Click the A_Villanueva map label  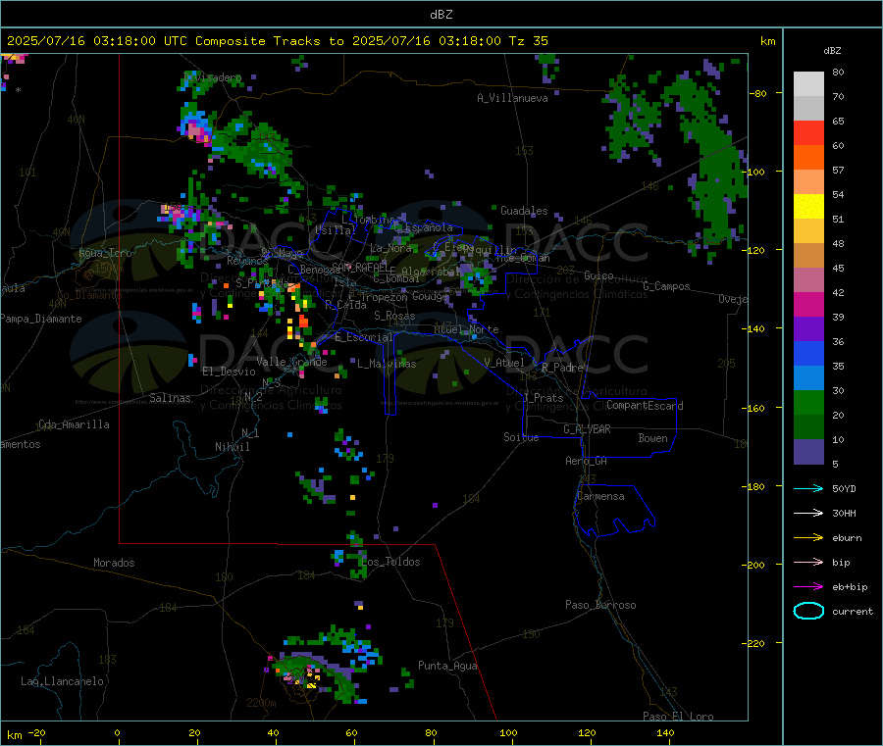(x=512, y=98)
